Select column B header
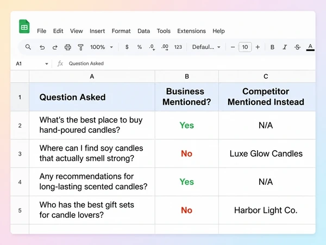The width and height of the screenshot is (326, 245). [187, 76]
